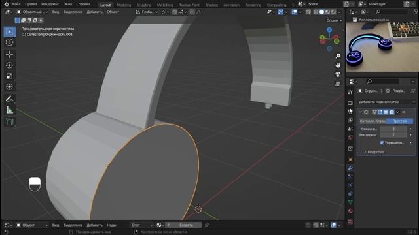This screenshot has height=235, width=419.
Task: Select the Measure tool
Action: (9, 110)
